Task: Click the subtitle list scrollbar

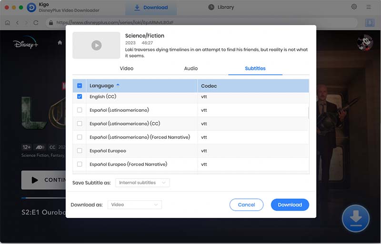Action: point(309,113)
